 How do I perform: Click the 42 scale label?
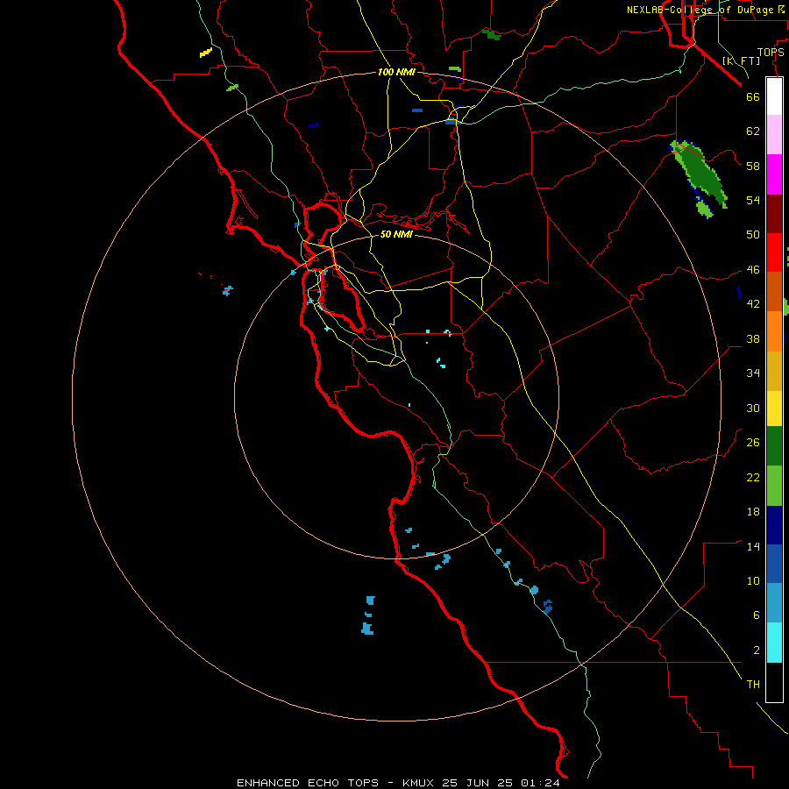(753, 304)
